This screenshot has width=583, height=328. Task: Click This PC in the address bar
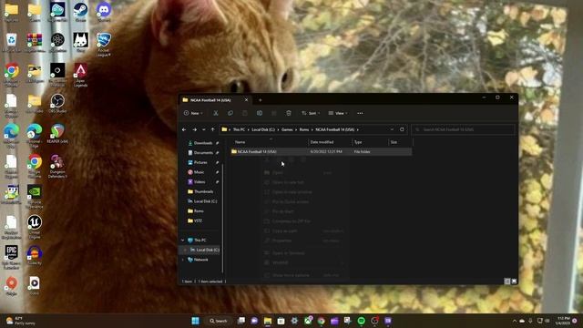[239, 129]
